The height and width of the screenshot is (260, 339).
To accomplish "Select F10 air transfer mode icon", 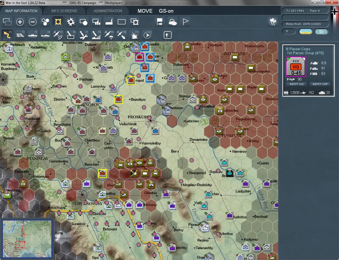I will coord(121,35).
